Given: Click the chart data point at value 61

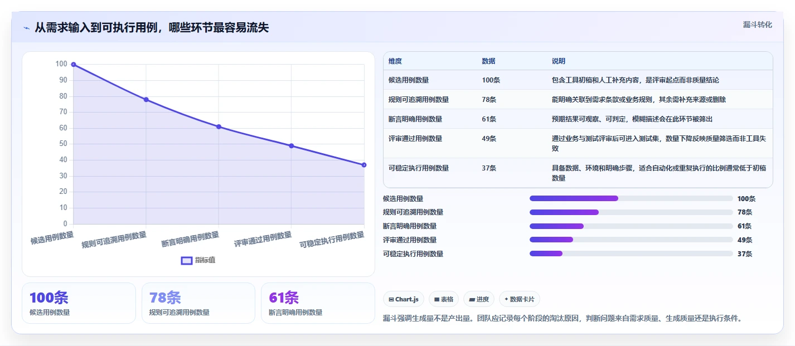Looking at the screenshot, I should click(219, 126).
